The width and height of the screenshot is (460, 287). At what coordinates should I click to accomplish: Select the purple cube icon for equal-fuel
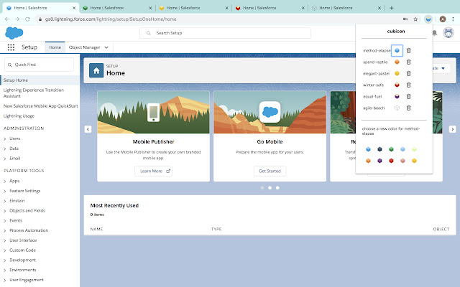point(397,96)
